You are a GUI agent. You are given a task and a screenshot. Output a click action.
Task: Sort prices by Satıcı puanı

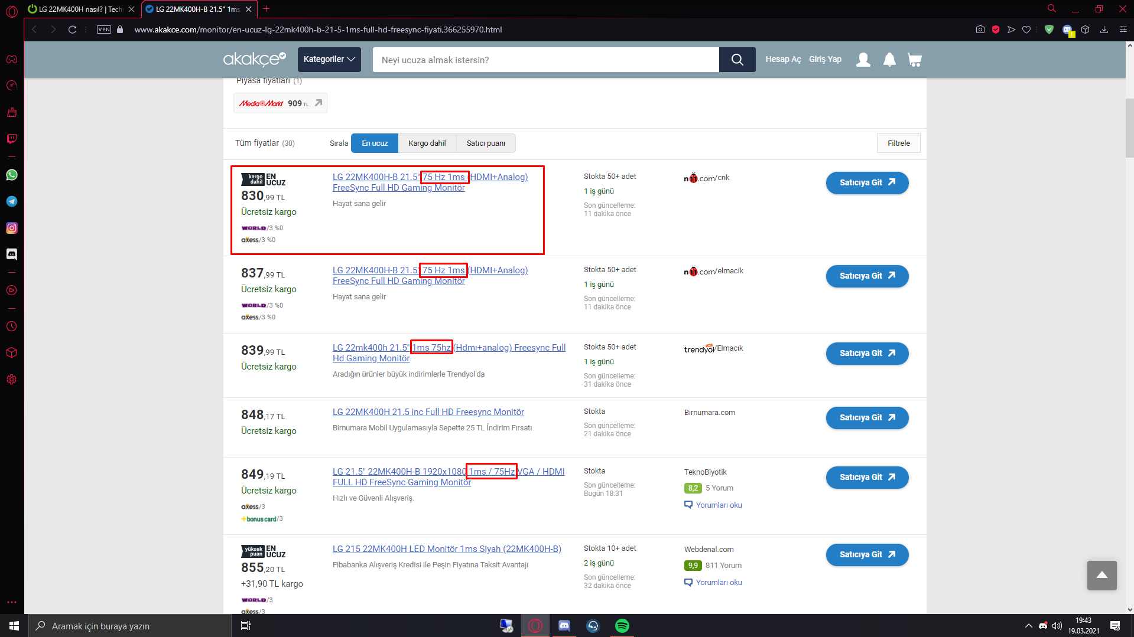(x=486, y=143)
